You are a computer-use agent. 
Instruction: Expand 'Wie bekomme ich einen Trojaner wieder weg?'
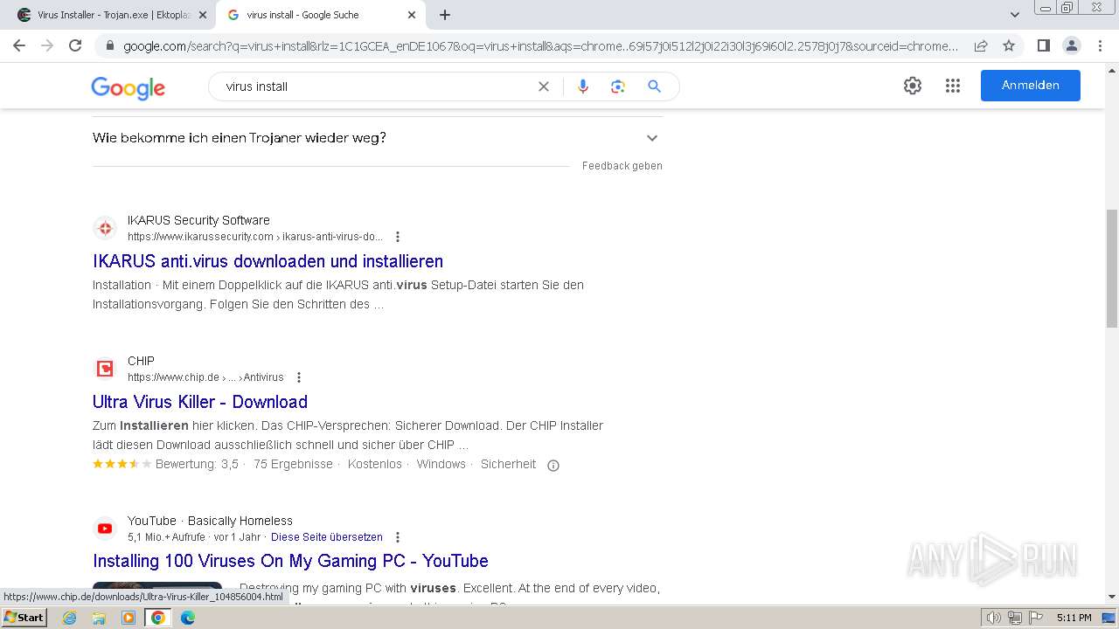pos(378,138)
